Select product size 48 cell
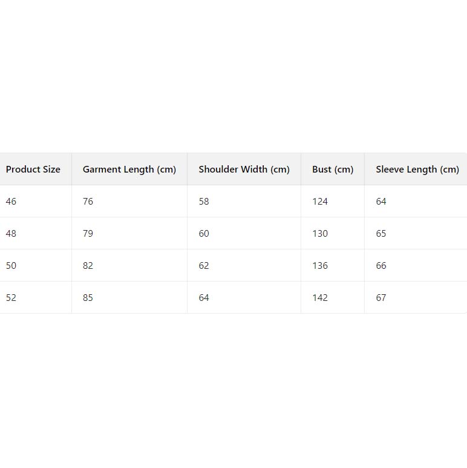Image resolution: width=467 pixels, height=468 pixels. (x=11, y=234)
